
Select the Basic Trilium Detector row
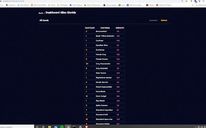[x=104, y=36]
